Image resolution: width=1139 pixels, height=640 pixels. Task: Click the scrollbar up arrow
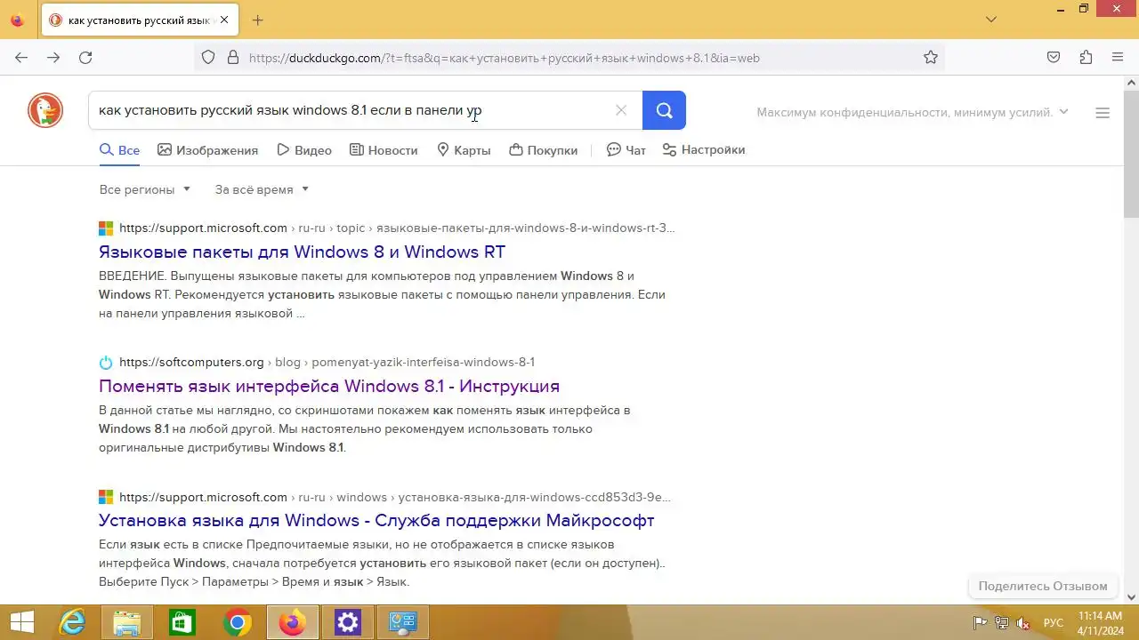(1132, 82)
